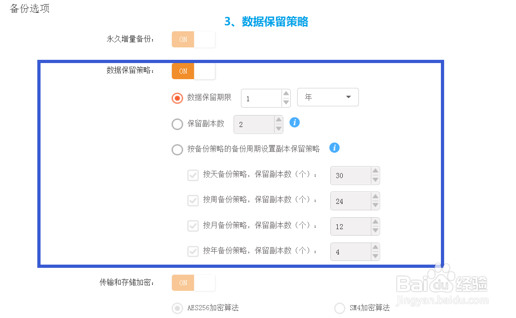This screenshot has height=318, width=516.
Task: Toggle the 传输和存储加密 switch
Action: click(x=193, y=283)
